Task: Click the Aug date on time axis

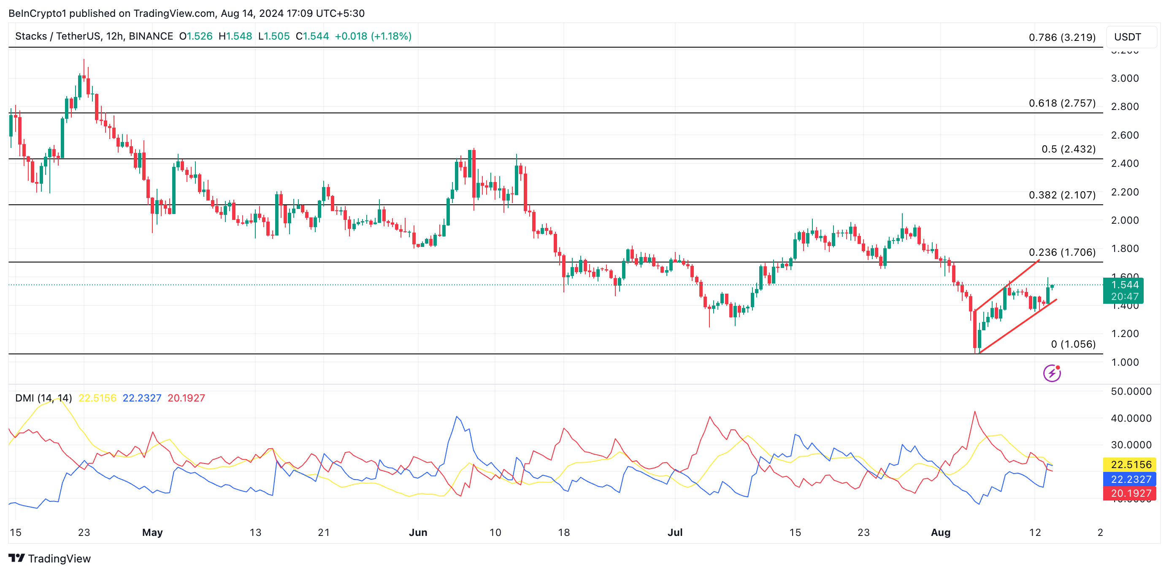Action: click(x=940, y=532)
